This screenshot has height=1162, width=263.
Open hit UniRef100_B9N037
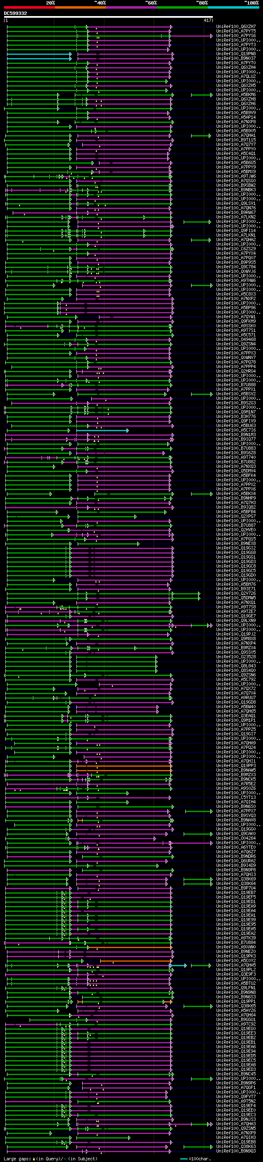(x=236, y=58)
